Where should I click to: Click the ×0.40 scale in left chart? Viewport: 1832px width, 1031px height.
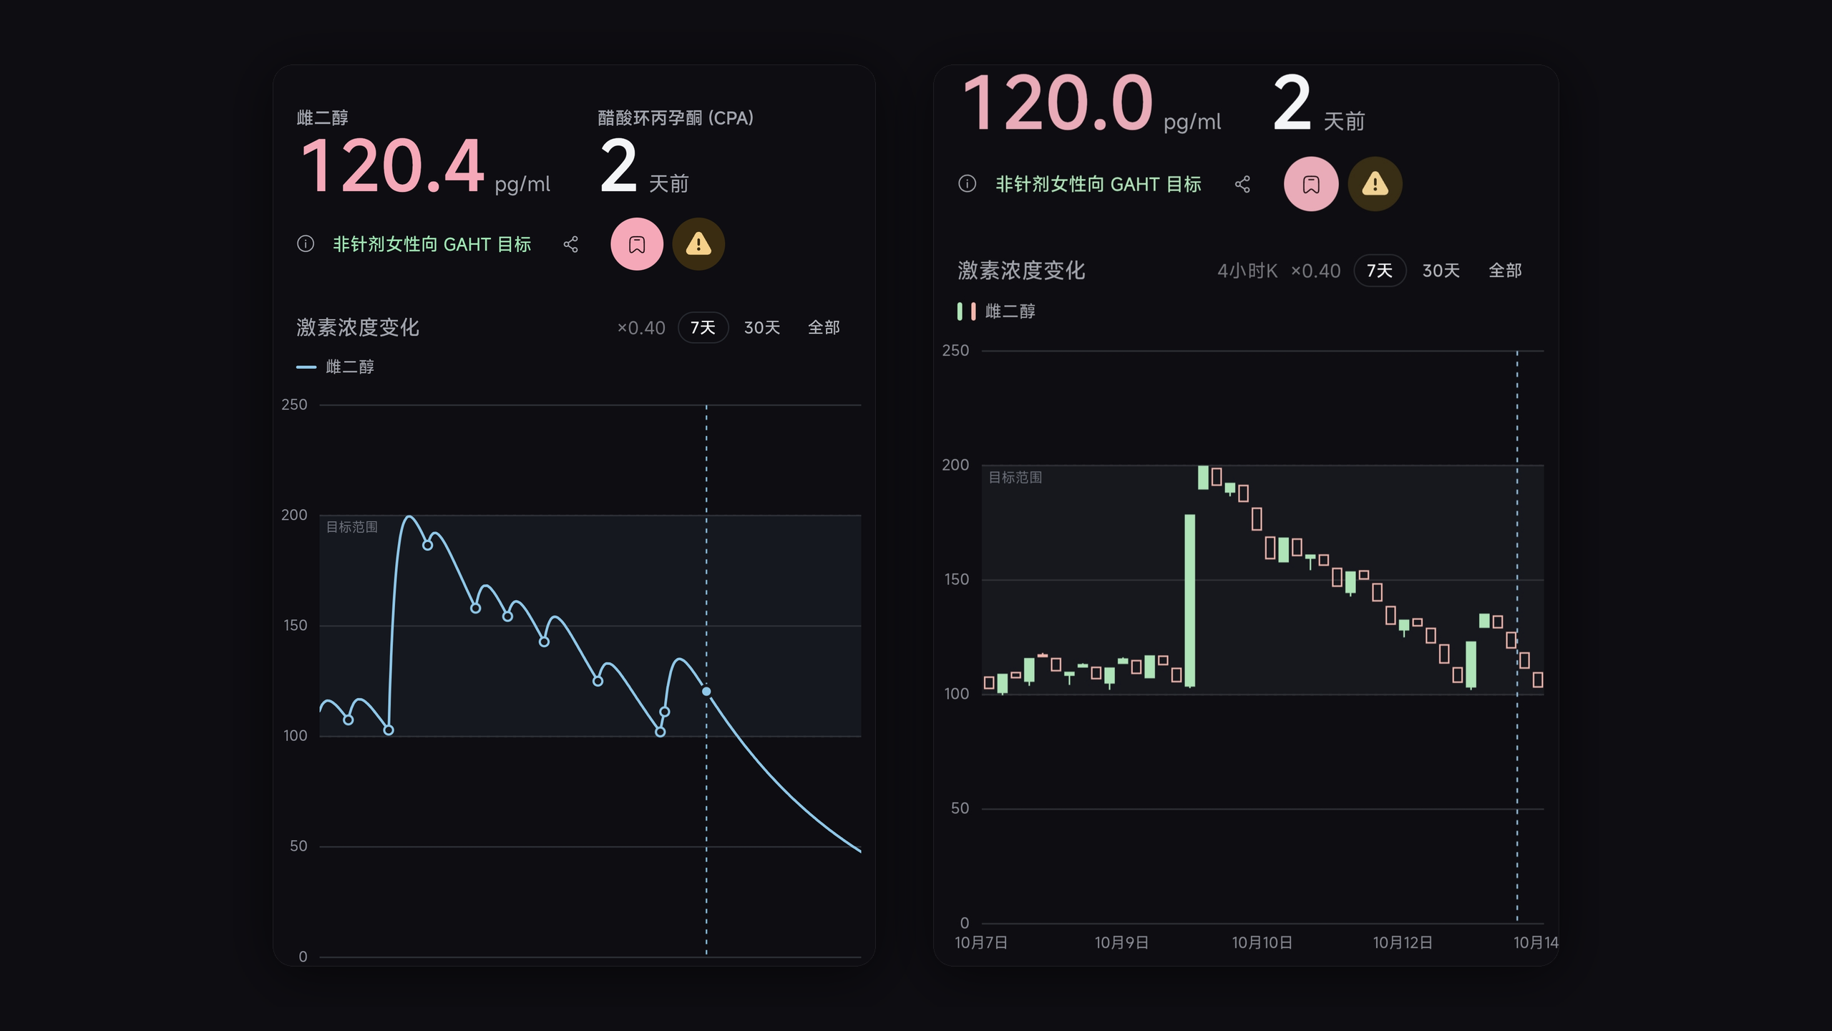tap(641, 328)
